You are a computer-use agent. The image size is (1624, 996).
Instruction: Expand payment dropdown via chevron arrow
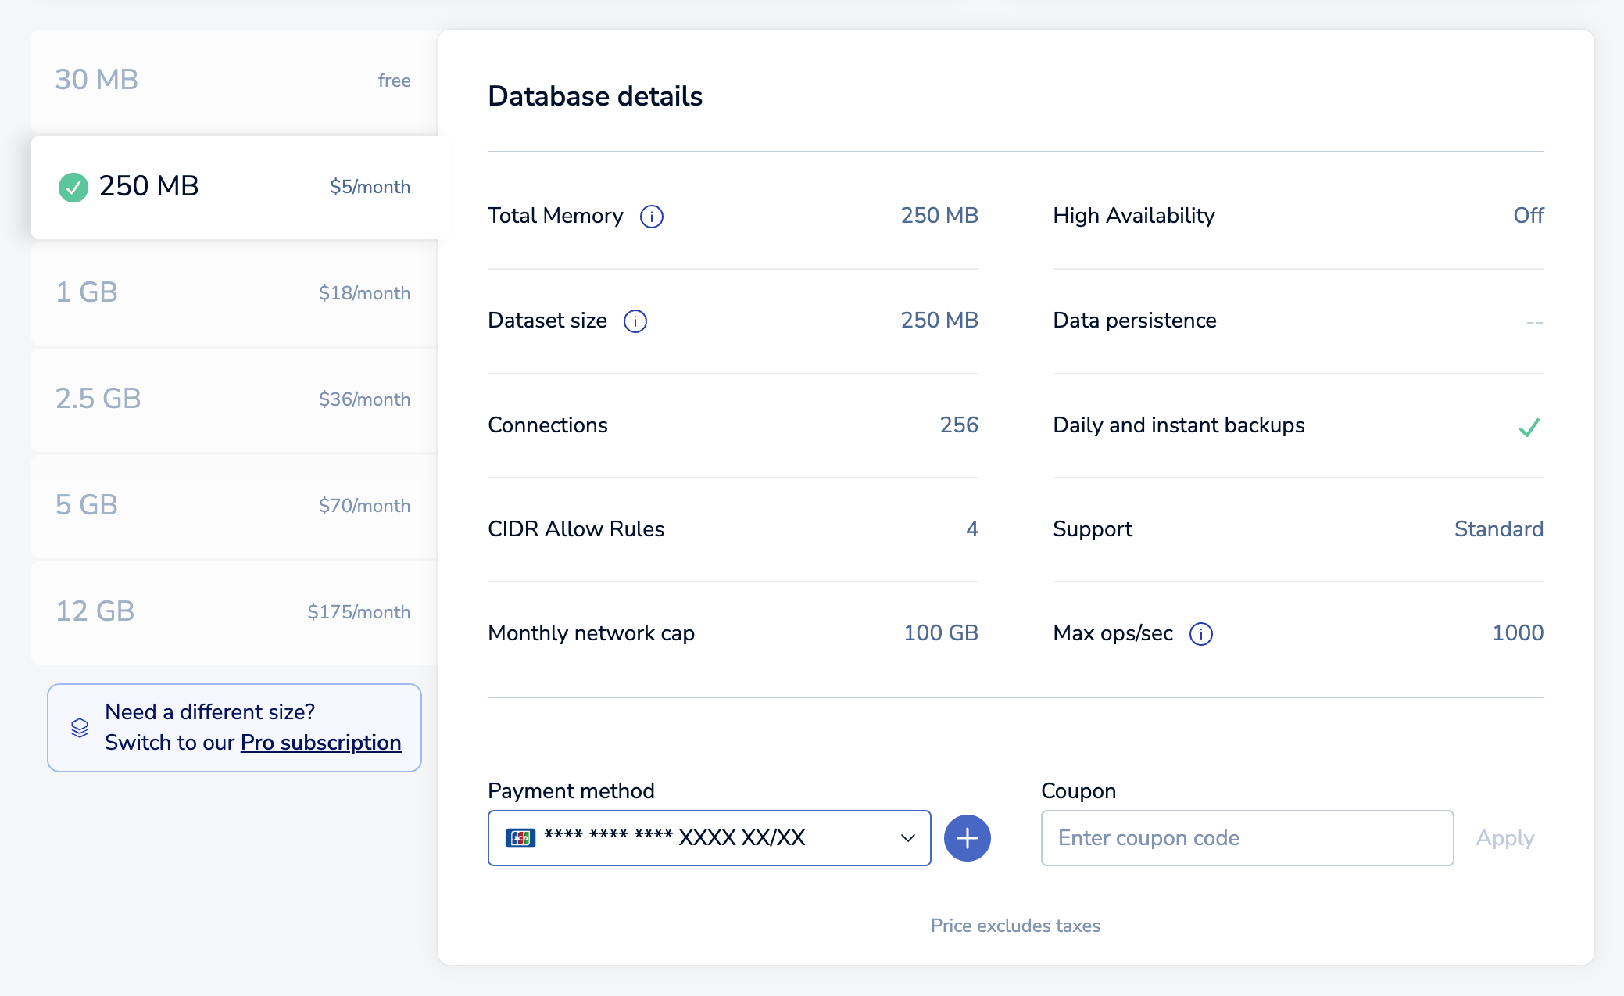click(907, 838)
